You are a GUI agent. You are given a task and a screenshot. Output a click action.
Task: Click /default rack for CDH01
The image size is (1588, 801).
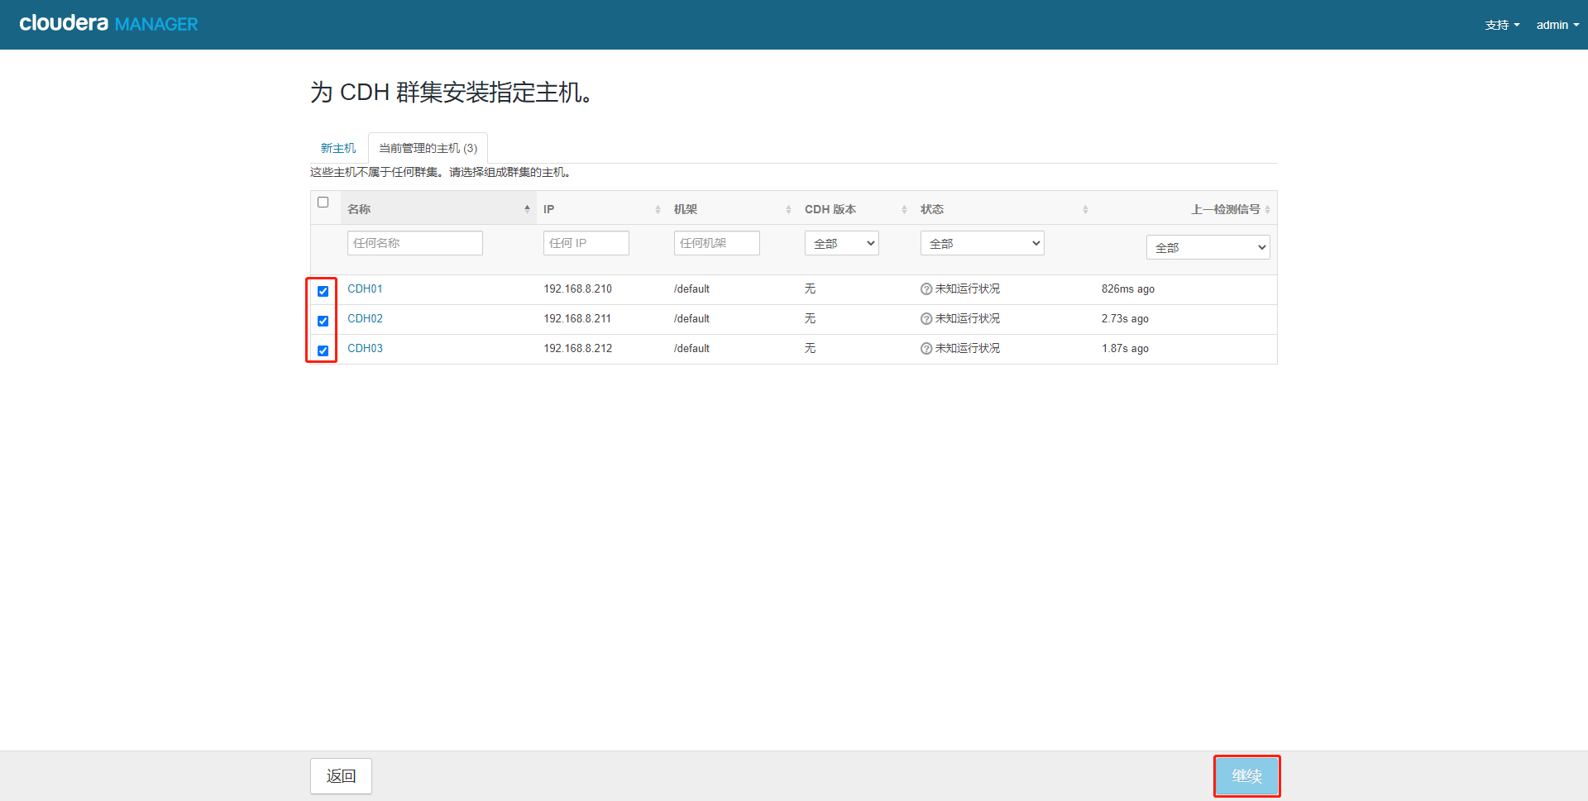point(691,288)
